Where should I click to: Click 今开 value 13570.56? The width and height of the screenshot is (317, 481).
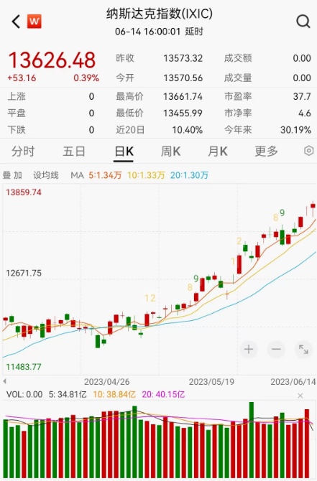[x=183, y=78]
